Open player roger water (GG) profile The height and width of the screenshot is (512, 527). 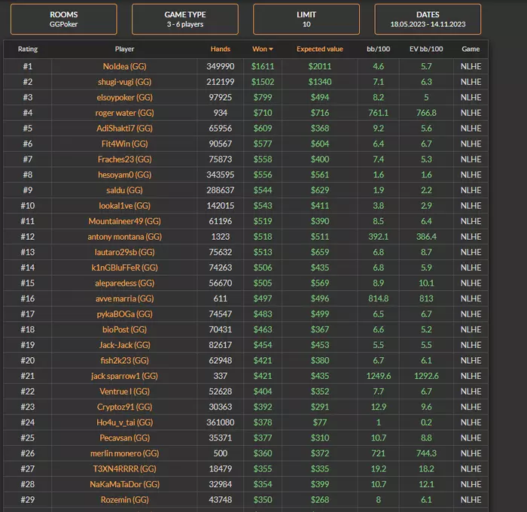[124, 113]
